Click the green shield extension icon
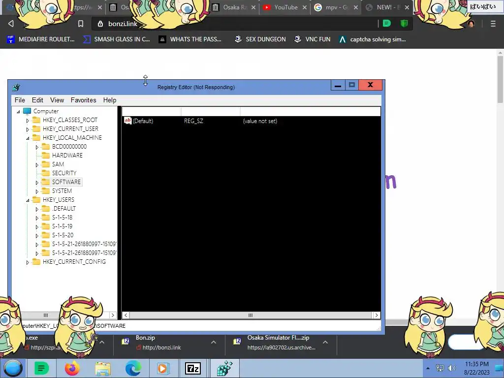Screen dimensions: 504x378 pyautogui.click(x=404, y=23)
